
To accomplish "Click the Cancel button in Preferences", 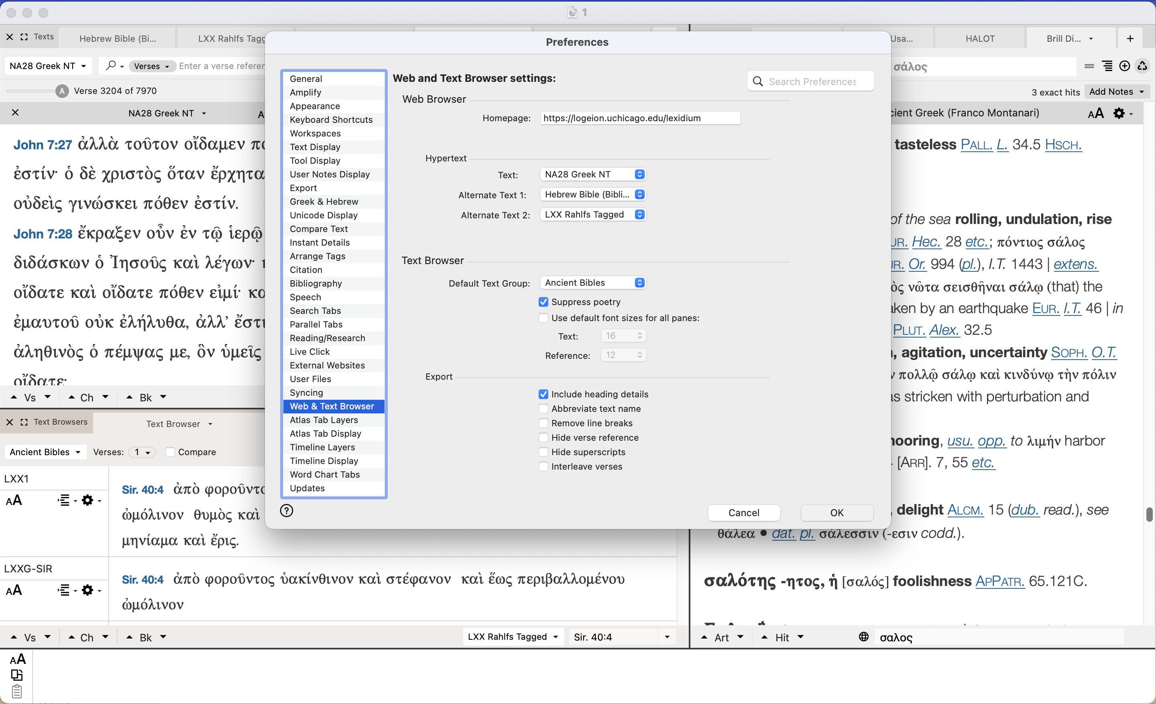I will click(x=743, y=512).
